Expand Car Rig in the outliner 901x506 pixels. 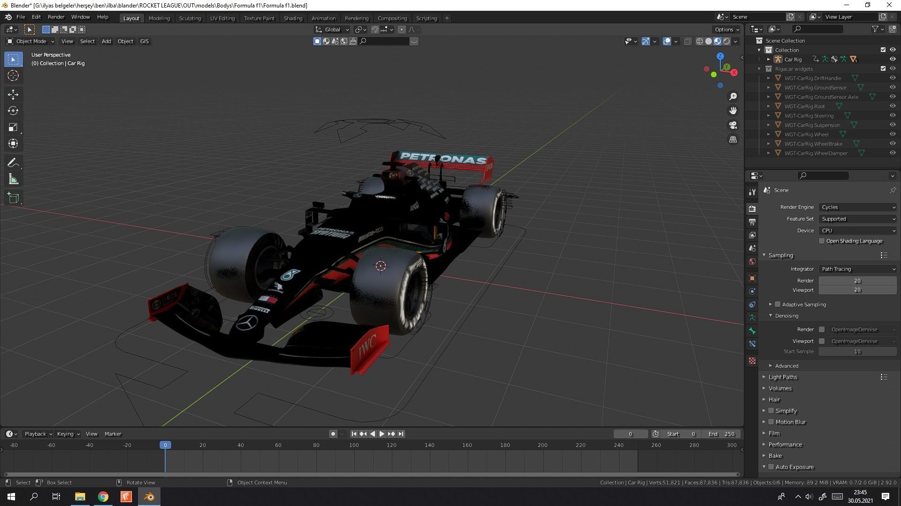coord(768,60)
